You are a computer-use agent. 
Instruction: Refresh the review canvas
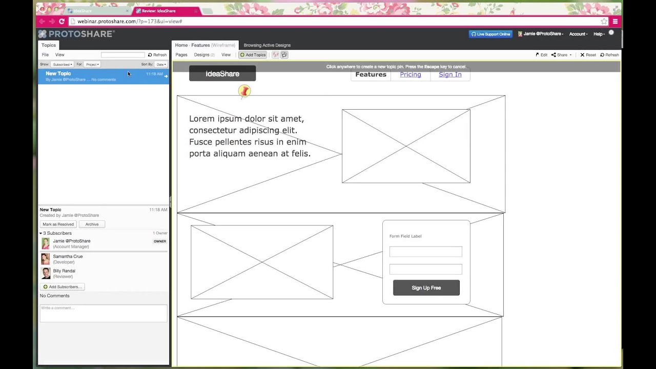610,55
